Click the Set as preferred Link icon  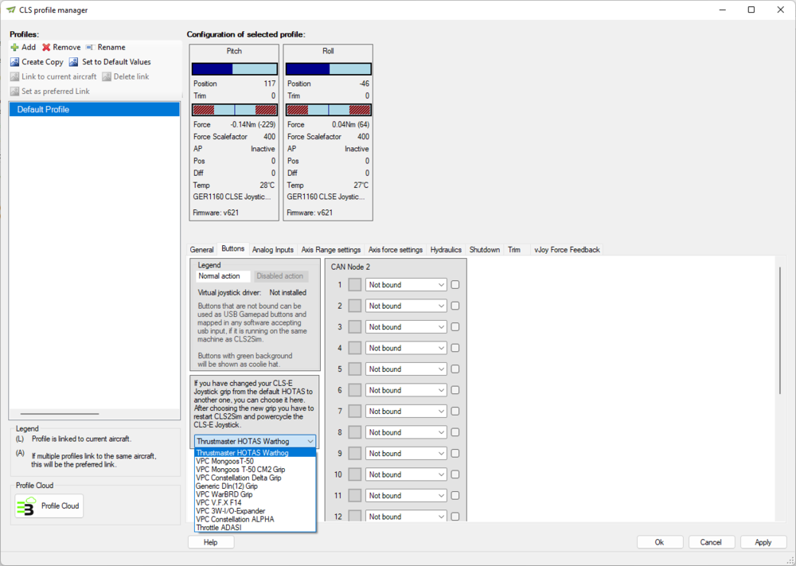point(14,92)
